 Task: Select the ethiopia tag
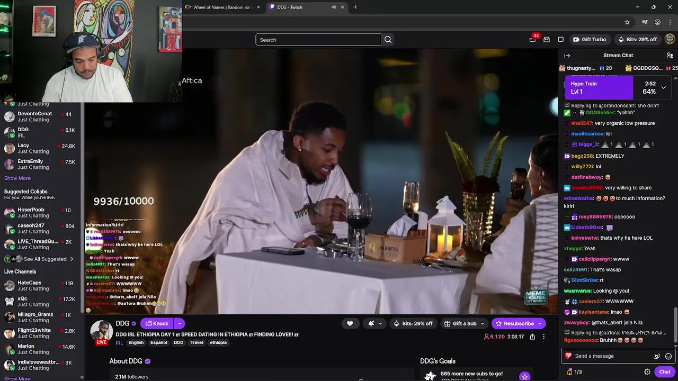[218, 342]
